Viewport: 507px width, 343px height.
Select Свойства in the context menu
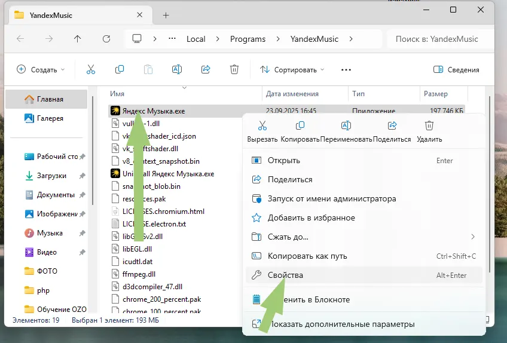coord(286,275)
